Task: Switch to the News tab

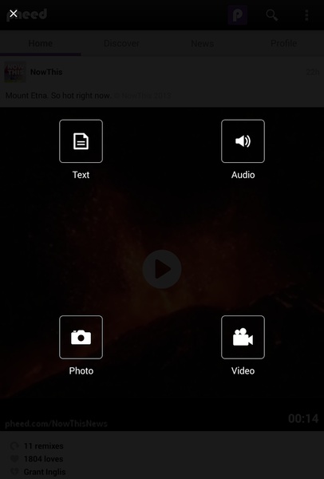Action: point(202,43)
